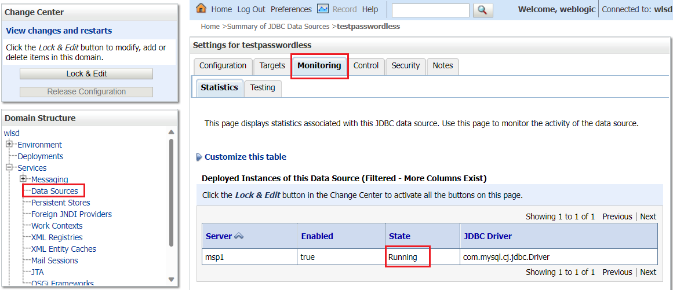The height and width of the screenshot is (290, 673).
Task: Collapse the Services tree node
Action: click(9, 167)
